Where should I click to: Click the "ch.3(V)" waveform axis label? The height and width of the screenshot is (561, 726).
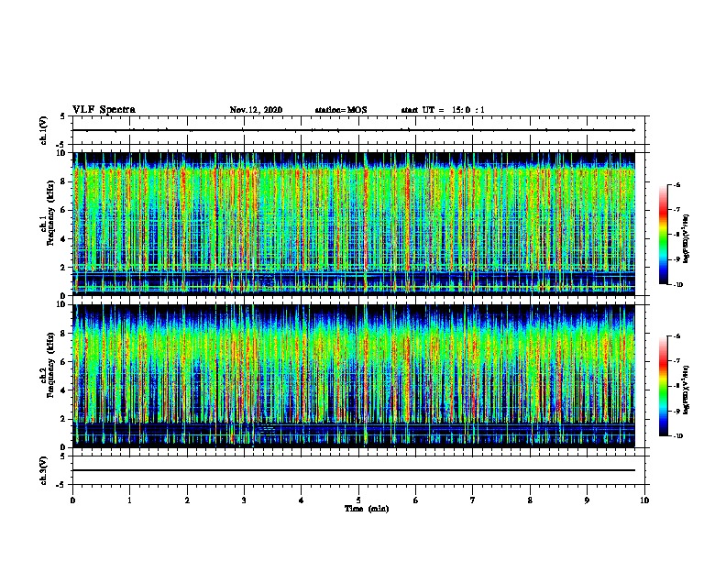(x=43, y=470)
